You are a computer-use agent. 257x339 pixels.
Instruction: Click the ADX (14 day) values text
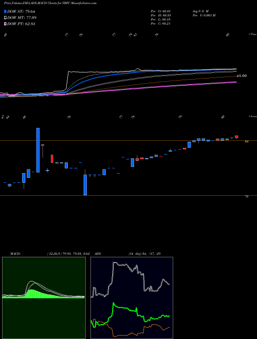tap(144, 254)
